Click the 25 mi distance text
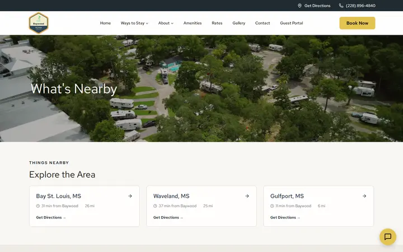This screenshot has width=403, height=252. point(208,206)
